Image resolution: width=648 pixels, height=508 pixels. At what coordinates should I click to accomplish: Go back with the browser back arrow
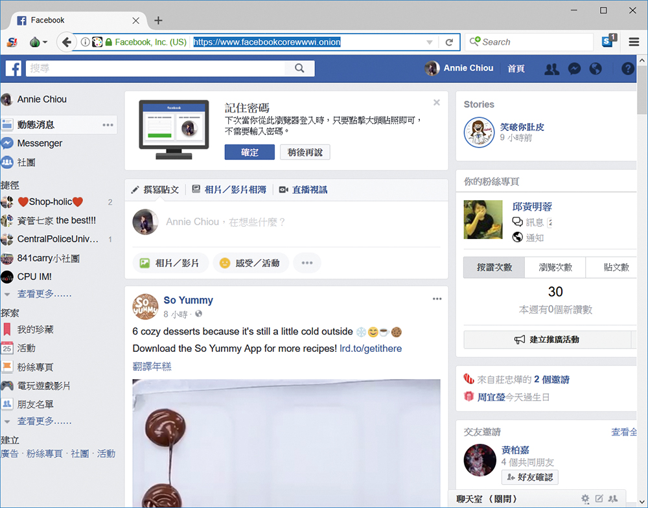point(66,42)
